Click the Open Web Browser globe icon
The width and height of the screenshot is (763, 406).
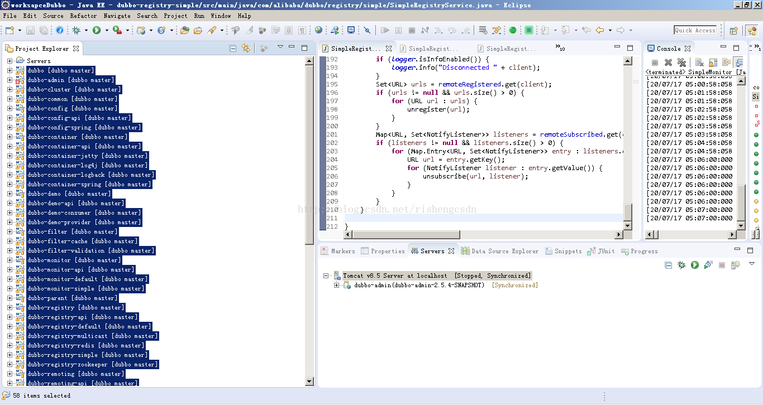pyautogui.click(x=318, y=30)
